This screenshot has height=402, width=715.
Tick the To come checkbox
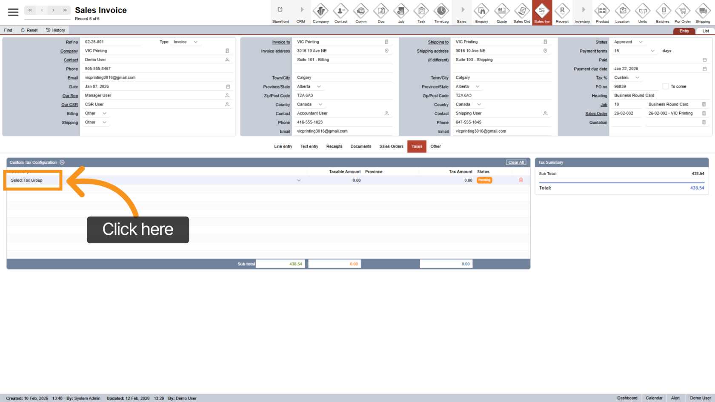(665, 86)
